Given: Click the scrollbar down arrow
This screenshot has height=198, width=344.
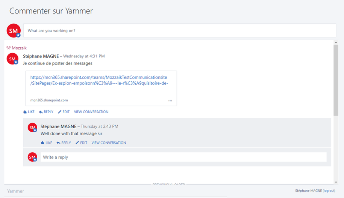Looking at the screenshot, I should coord(336,182).
